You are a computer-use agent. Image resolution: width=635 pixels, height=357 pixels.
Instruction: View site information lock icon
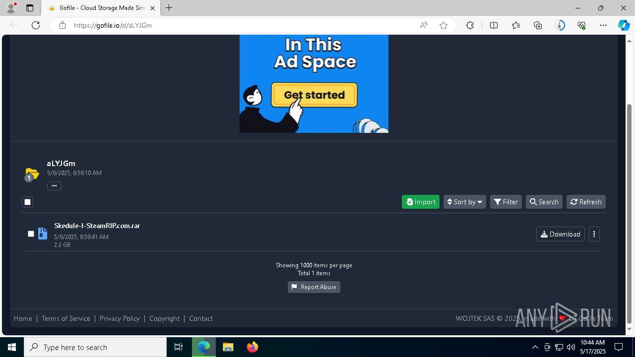(x=63, y=25)
